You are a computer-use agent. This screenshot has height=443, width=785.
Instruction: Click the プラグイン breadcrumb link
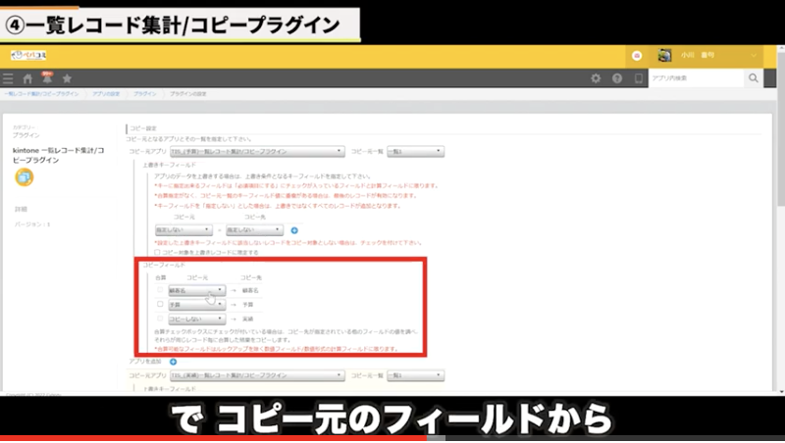tap(145, 93)
